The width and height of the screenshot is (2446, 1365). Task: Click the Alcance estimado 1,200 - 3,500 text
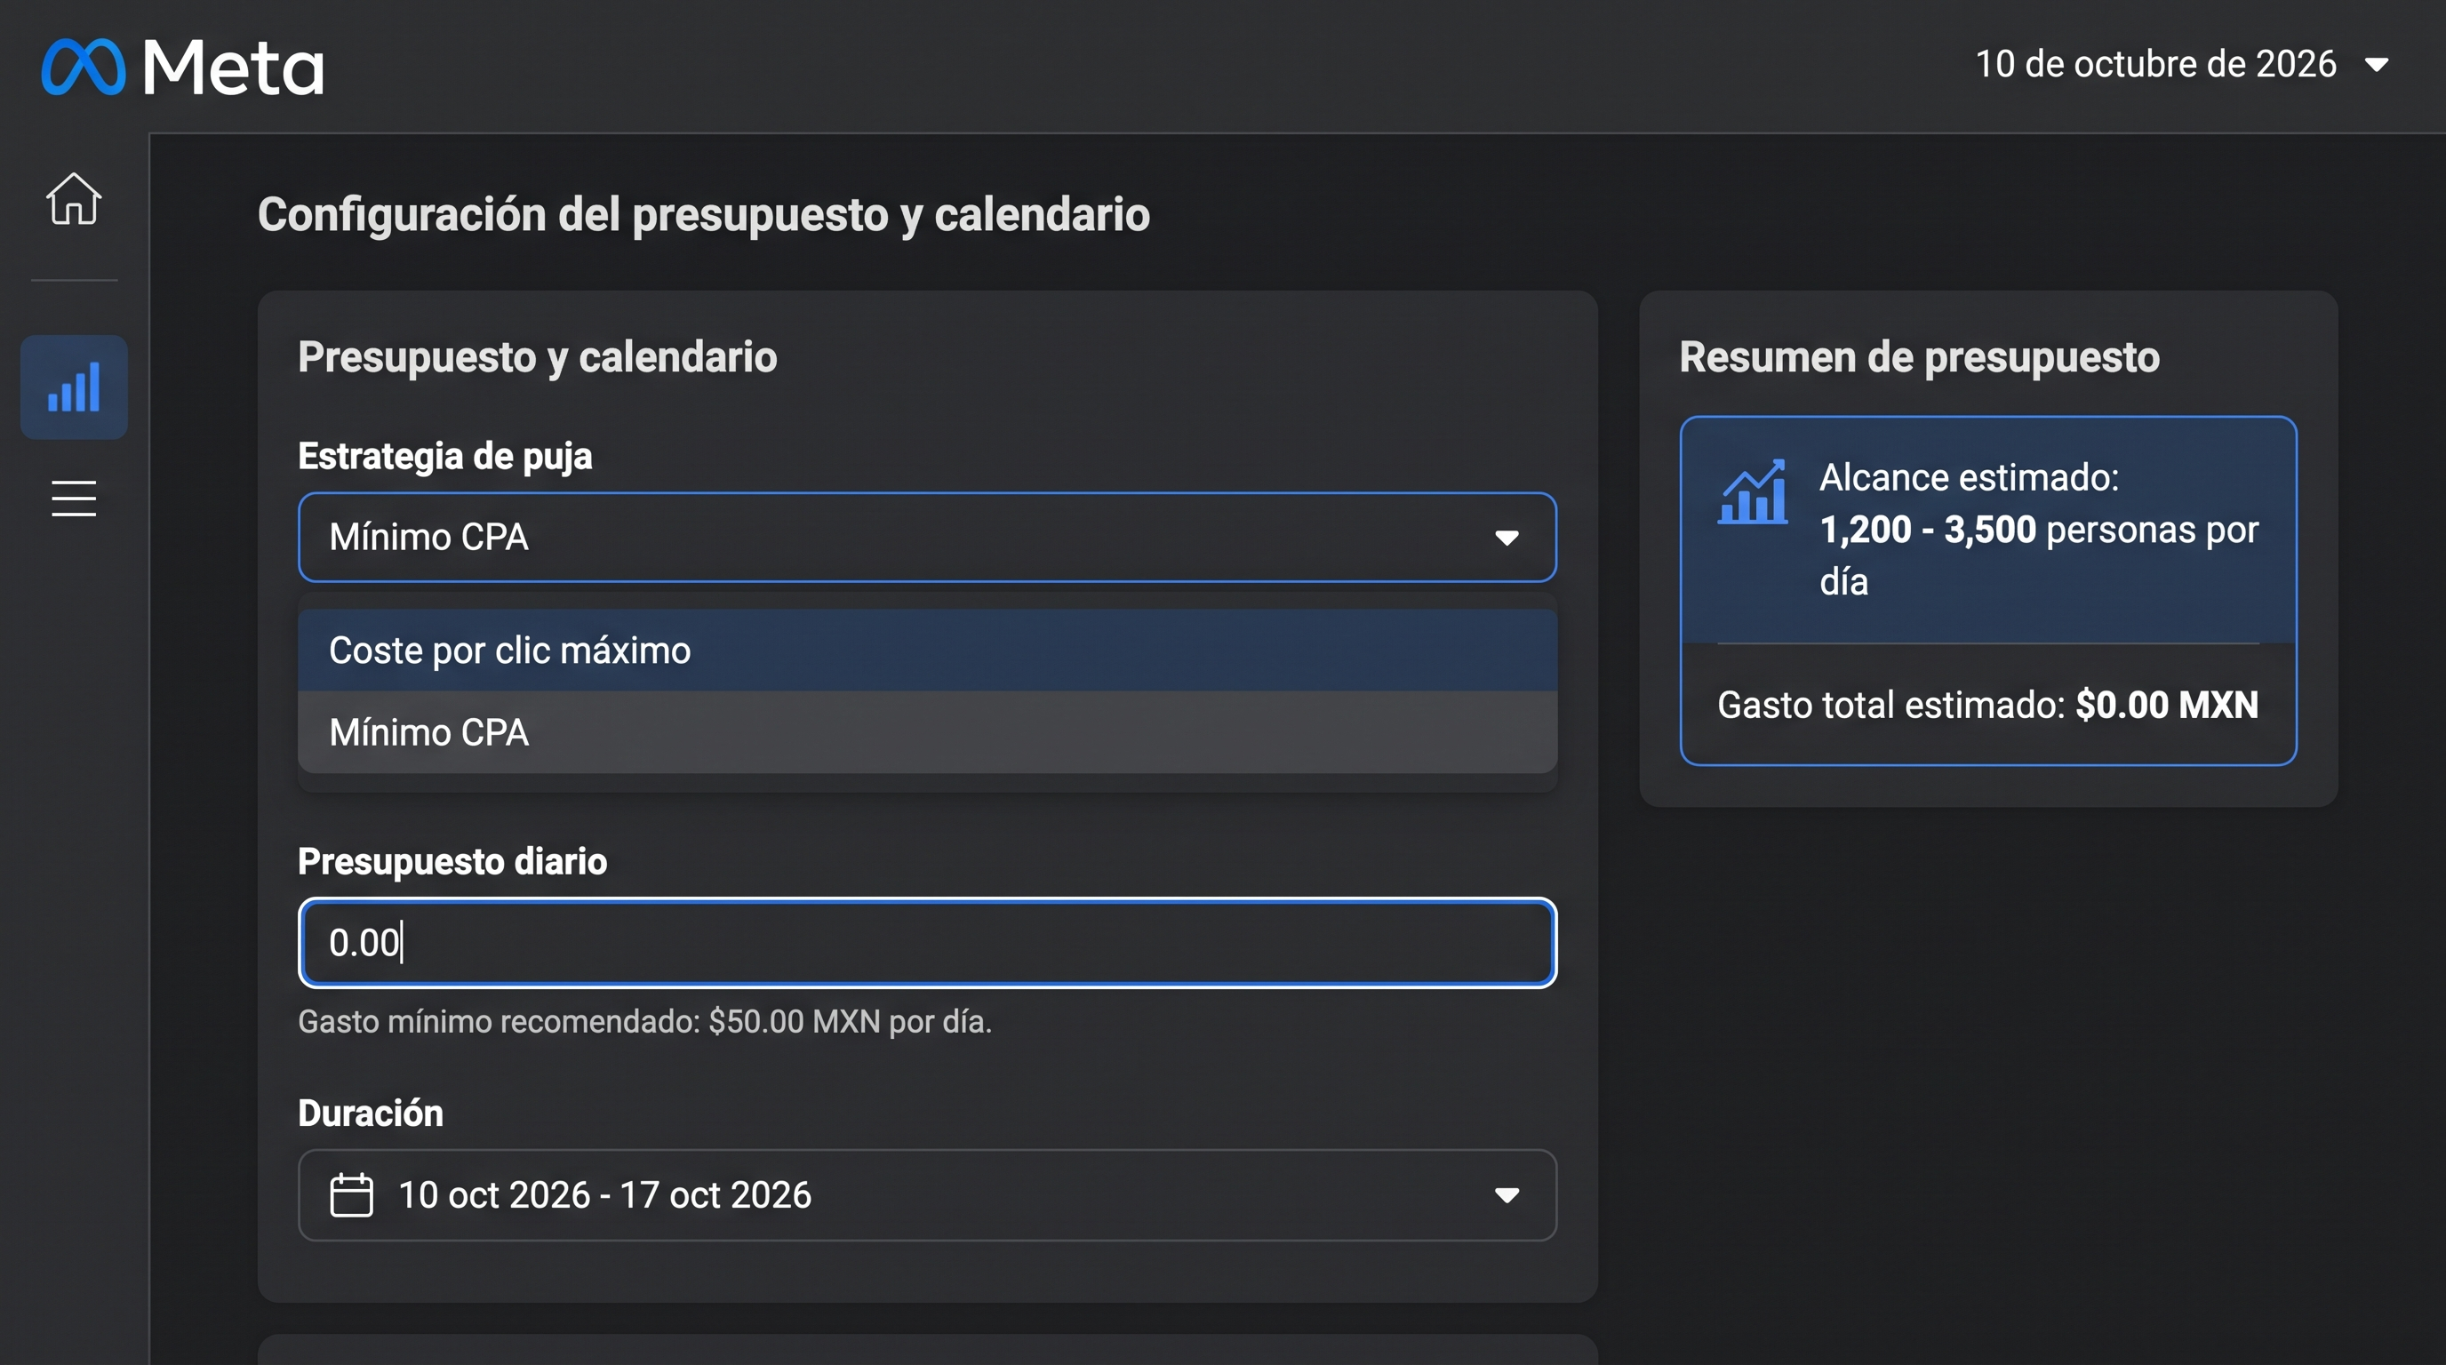tap(2039, 529)
